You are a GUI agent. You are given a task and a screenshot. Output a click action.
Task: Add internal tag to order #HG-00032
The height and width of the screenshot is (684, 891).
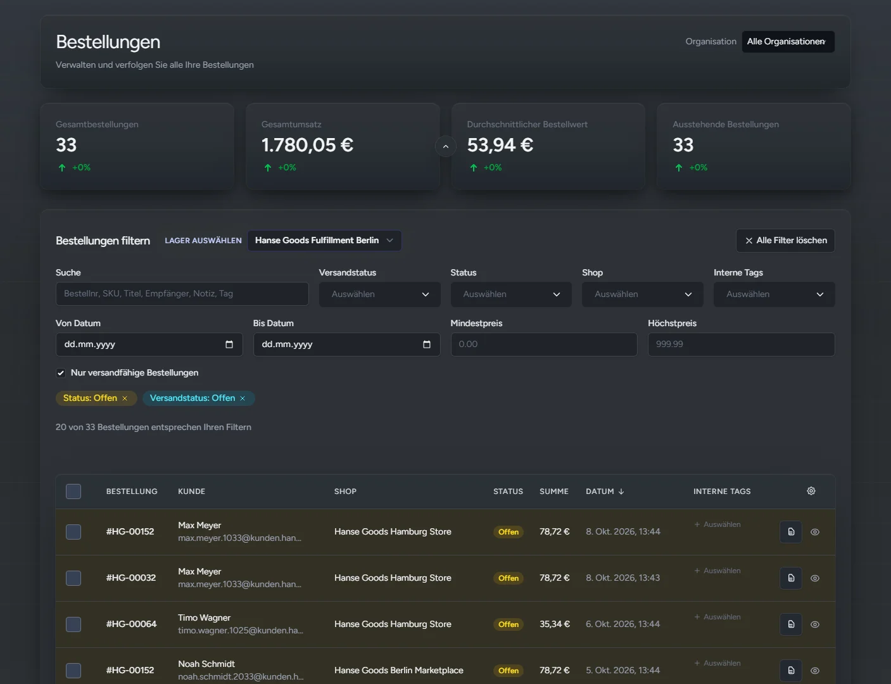(x=717, y=571)
